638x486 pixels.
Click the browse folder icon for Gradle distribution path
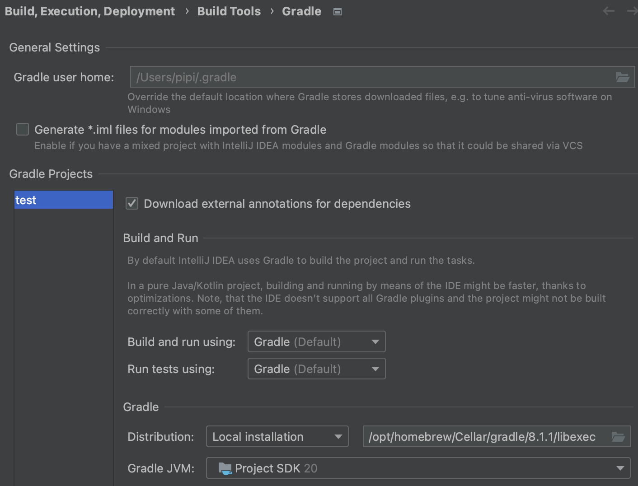pyautogui.click(x=618, y=437)
